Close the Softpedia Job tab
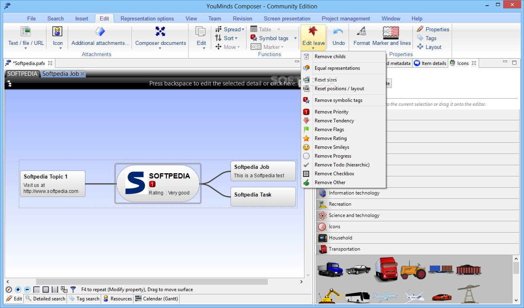 point(83,74)
